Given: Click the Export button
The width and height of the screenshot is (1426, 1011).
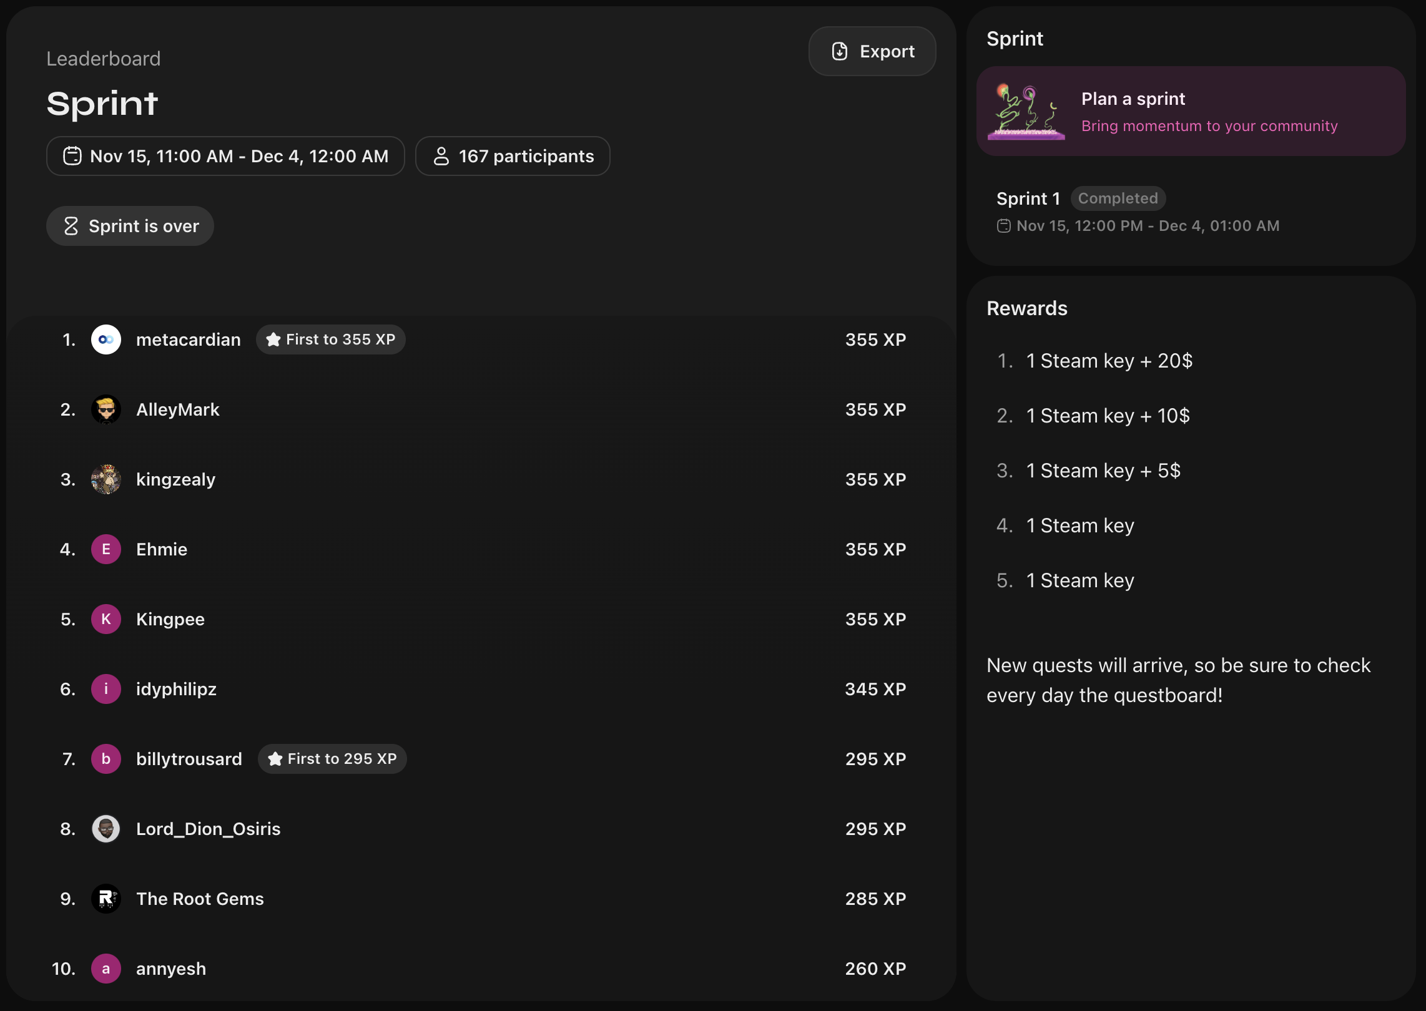Looking at the screenshot, I should click(x=872, y=51).
